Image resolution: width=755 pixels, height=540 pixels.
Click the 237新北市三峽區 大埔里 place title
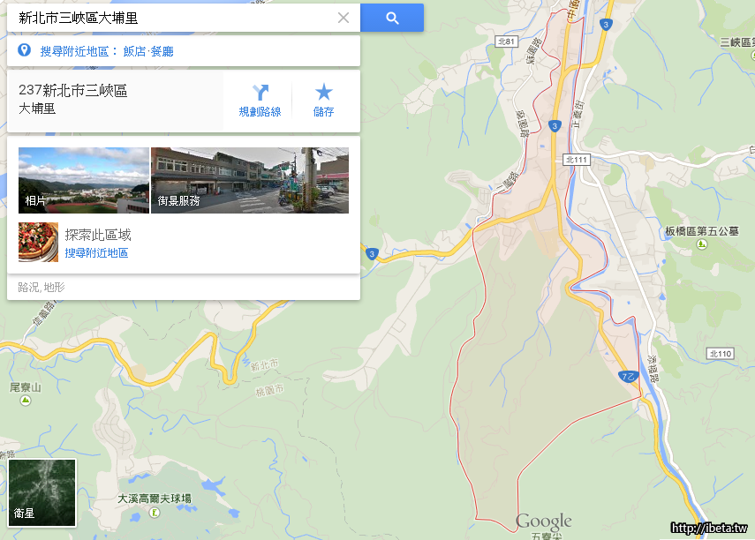73,99
